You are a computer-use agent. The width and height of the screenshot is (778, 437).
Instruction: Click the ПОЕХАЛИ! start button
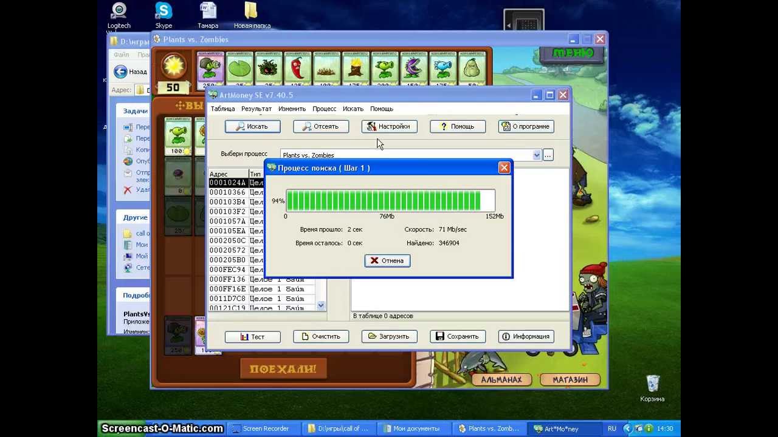coord(283,368)
